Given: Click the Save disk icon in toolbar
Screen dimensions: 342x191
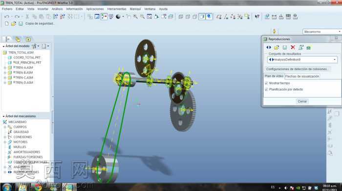Looking at the screenshot, I should pos(21,23).
